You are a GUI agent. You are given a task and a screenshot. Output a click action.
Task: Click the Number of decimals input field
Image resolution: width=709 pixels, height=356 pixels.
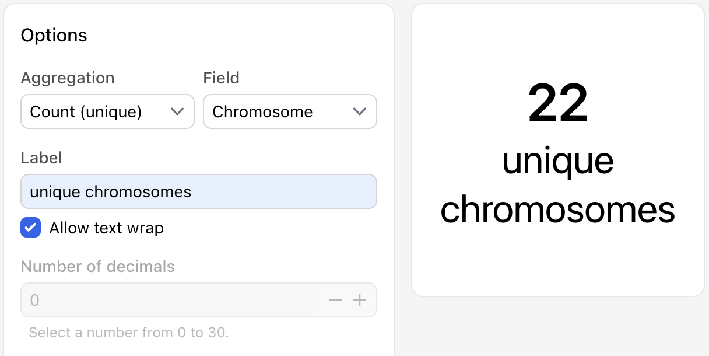(x=169, y=300)
